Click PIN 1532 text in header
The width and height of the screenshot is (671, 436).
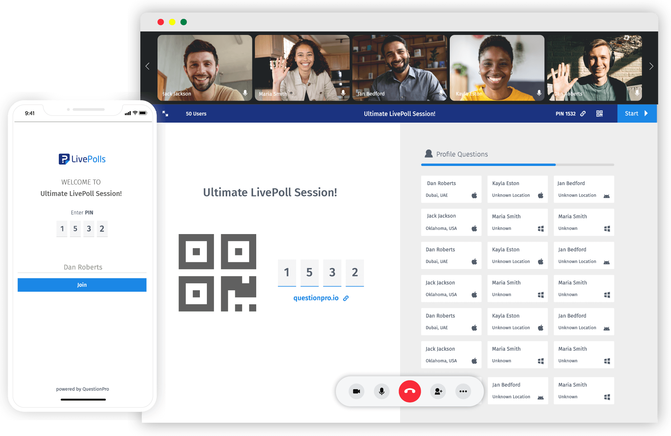pos(566,114)
